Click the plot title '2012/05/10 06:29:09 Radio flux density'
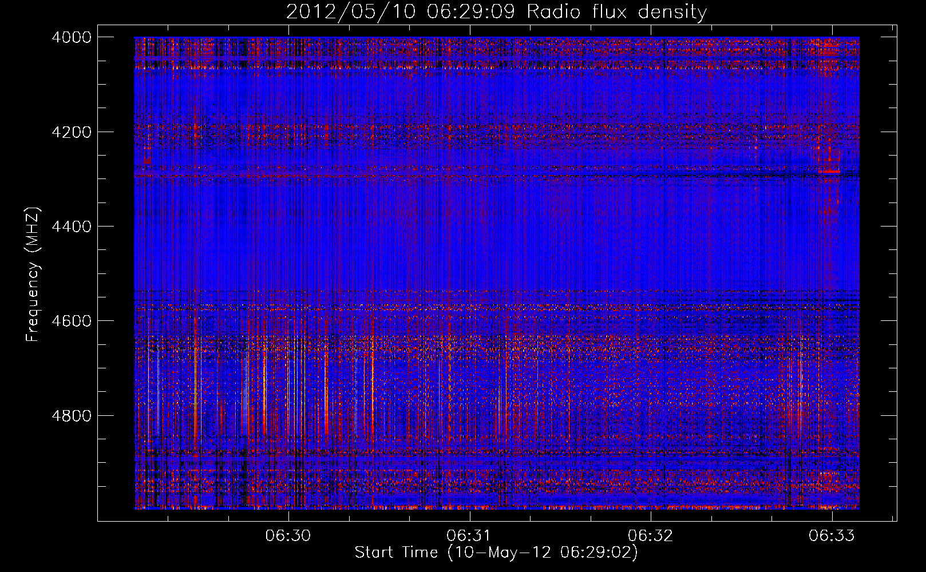Image resolution: width=926 pixels, height=572 pixels. tap(496, 12)
